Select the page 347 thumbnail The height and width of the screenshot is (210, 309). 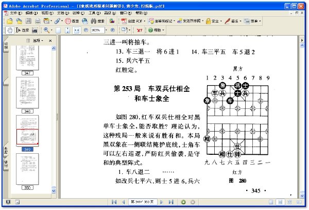[x=27, y=58]
